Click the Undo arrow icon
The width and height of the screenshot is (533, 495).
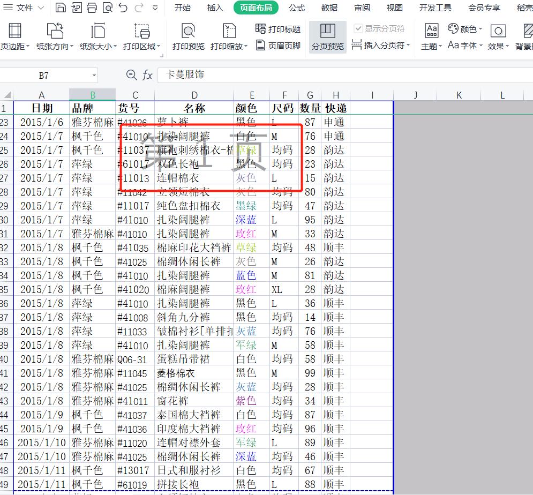click(x=122, y=7)
